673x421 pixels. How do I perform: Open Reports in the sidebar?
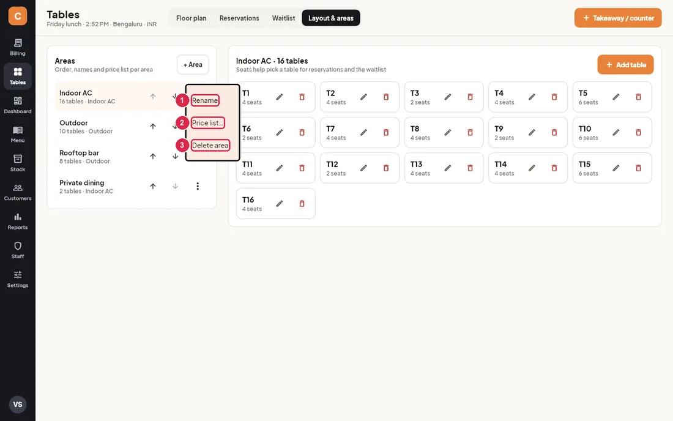(x=18, y=222)
